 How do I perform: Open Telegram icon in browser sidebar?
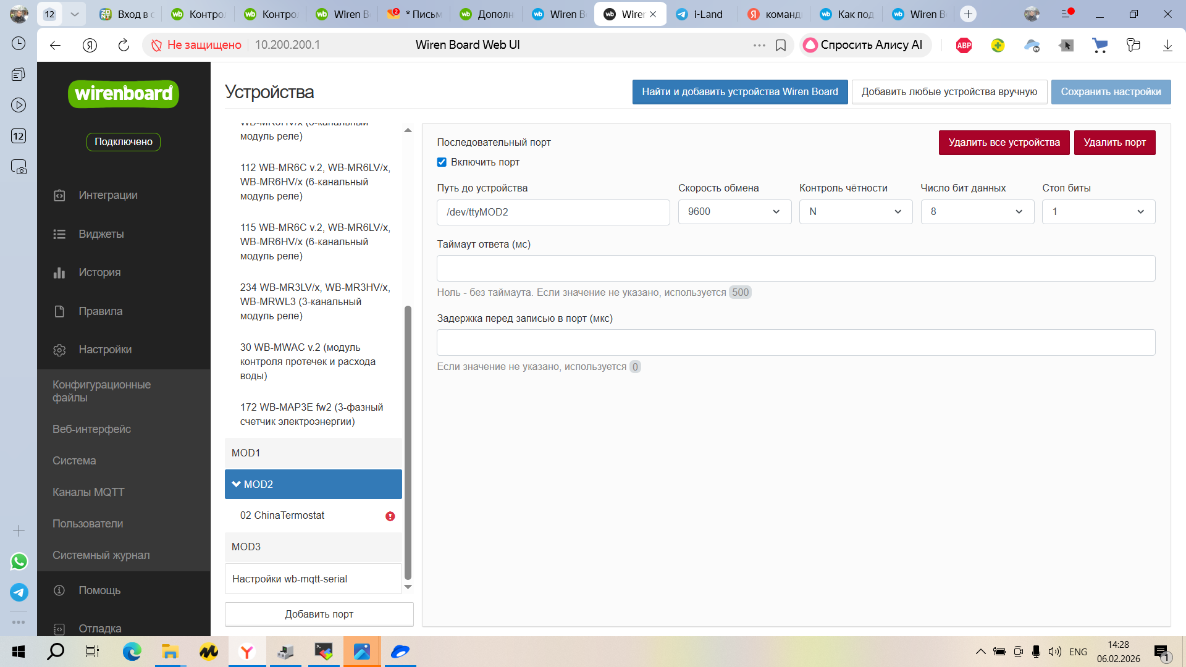19,592
